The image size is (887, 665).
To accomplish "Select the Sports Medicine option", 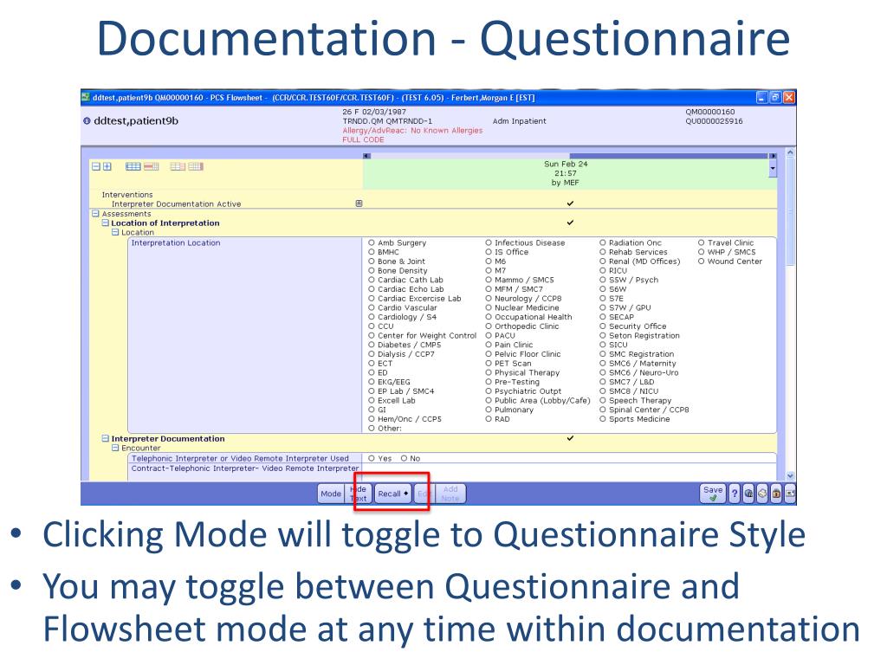I will [x=603, y=419].
